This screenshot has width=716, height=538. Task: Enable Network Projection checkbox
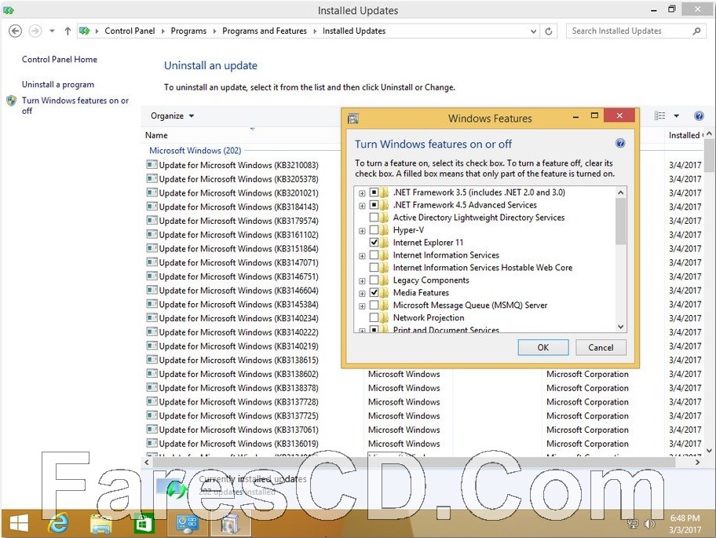click(374, 318)
